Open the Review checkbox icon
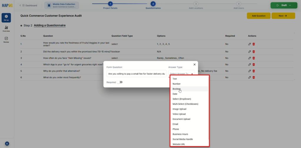301x148 pixels. coord(6,40)
